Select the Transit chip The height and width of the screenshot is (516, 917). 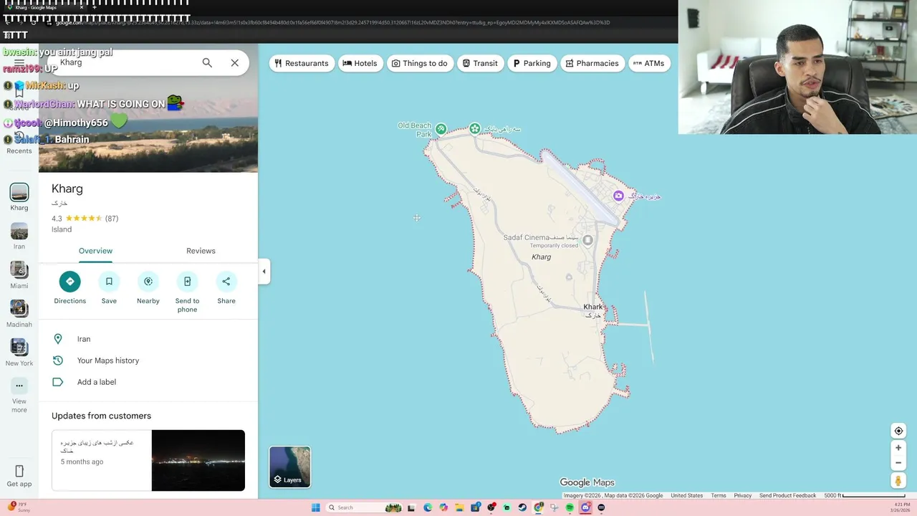click(480, 63)
